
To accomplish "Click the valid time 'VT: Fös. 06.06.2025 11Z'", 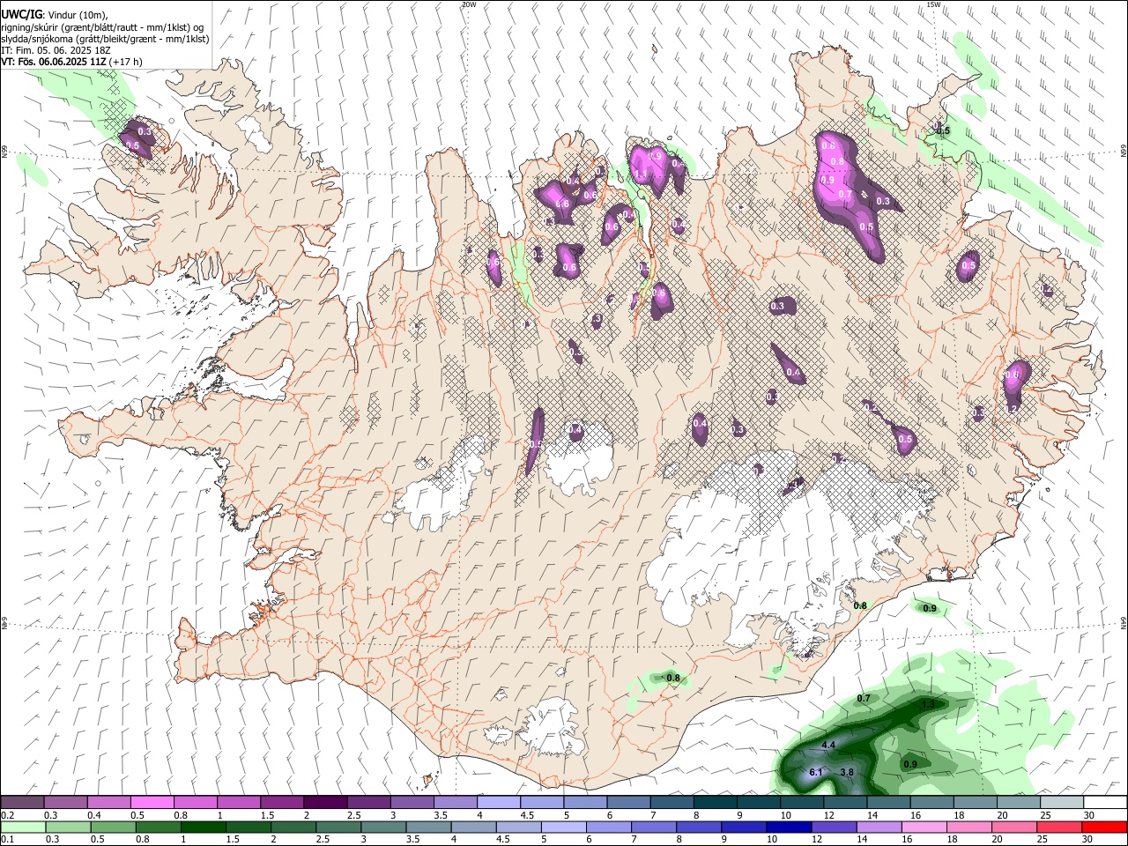I will click(54, 63).
